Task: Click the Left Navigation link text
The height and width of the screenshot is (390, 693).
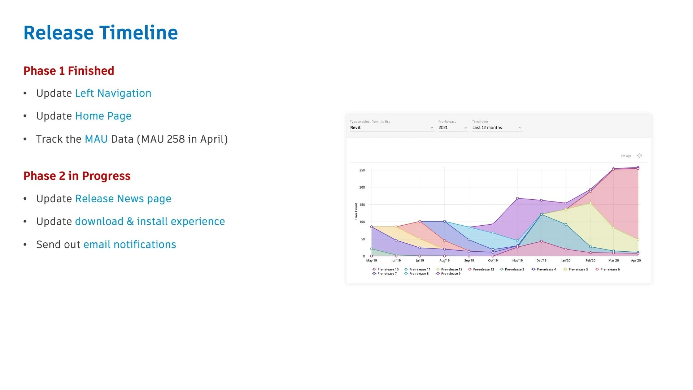Action: point(113,93)
